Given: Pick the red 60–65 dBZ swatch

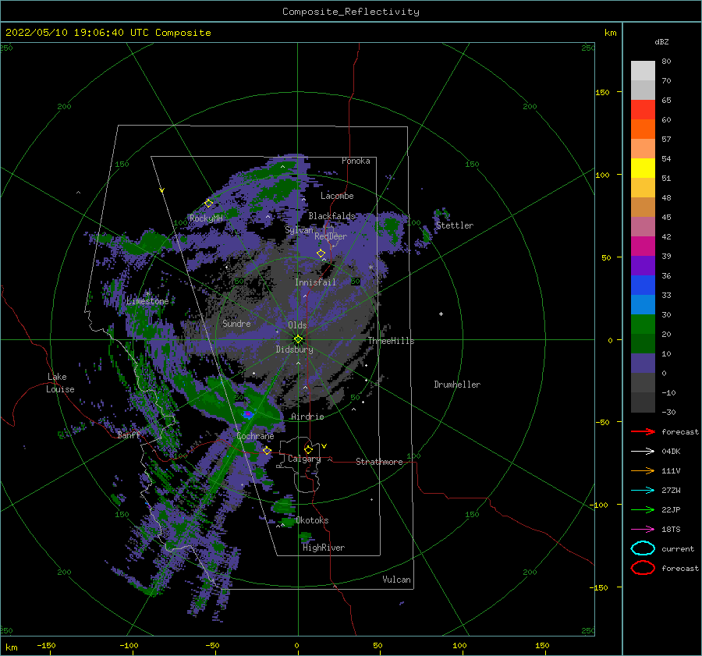Looking at the screenshot, I should (x=643, y=110).
